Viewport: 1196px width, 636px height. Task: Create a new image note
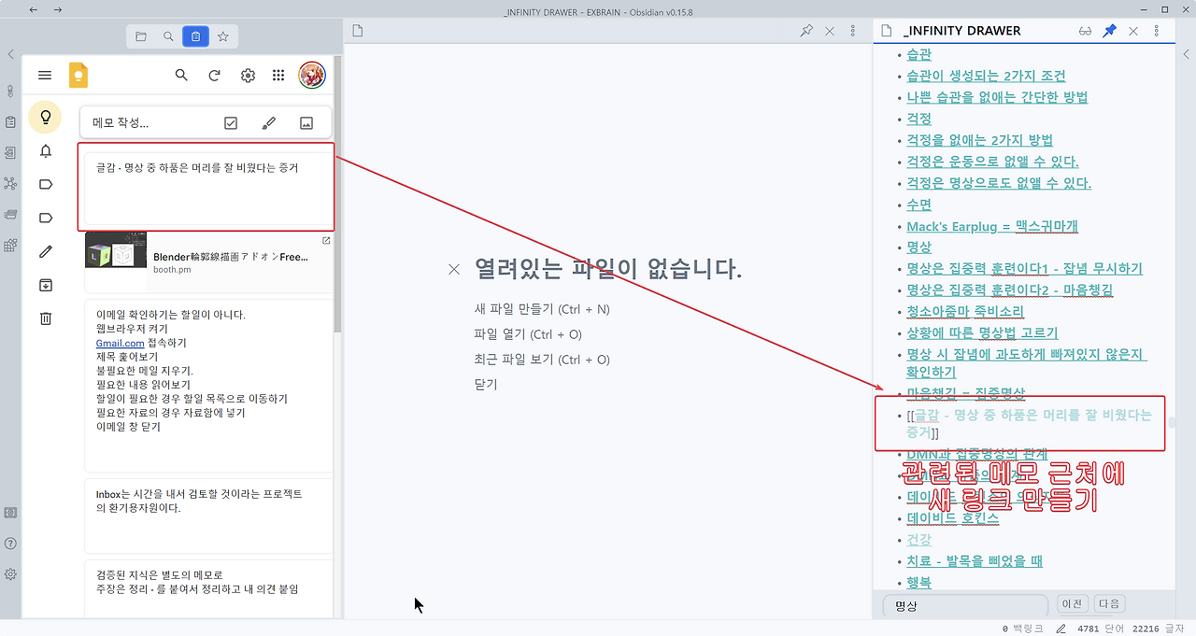pos(306,122)
